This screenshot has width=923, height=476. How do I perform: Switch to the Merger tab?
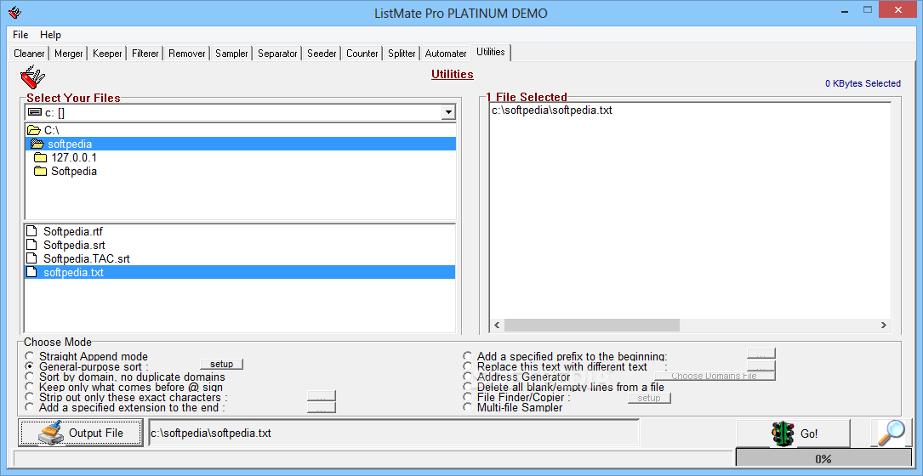[x=69, y=54]
